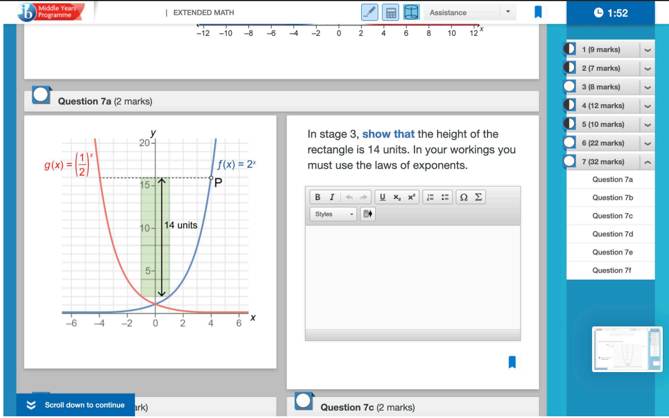Expand question 6 (22 marks) section
This screenshot has height=418, width=669.
coord(647,144)
